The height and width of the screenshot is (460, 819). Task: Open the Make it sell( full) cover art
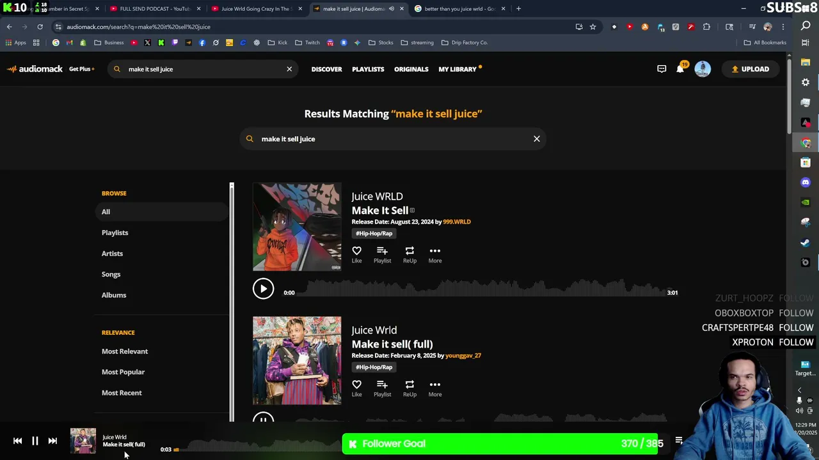(x=297, y=360)
